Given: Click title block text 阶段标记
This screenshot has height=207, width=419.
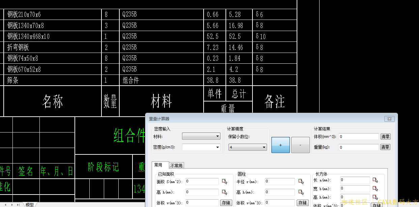Looking at the screenshot, I should coord(103,167).
